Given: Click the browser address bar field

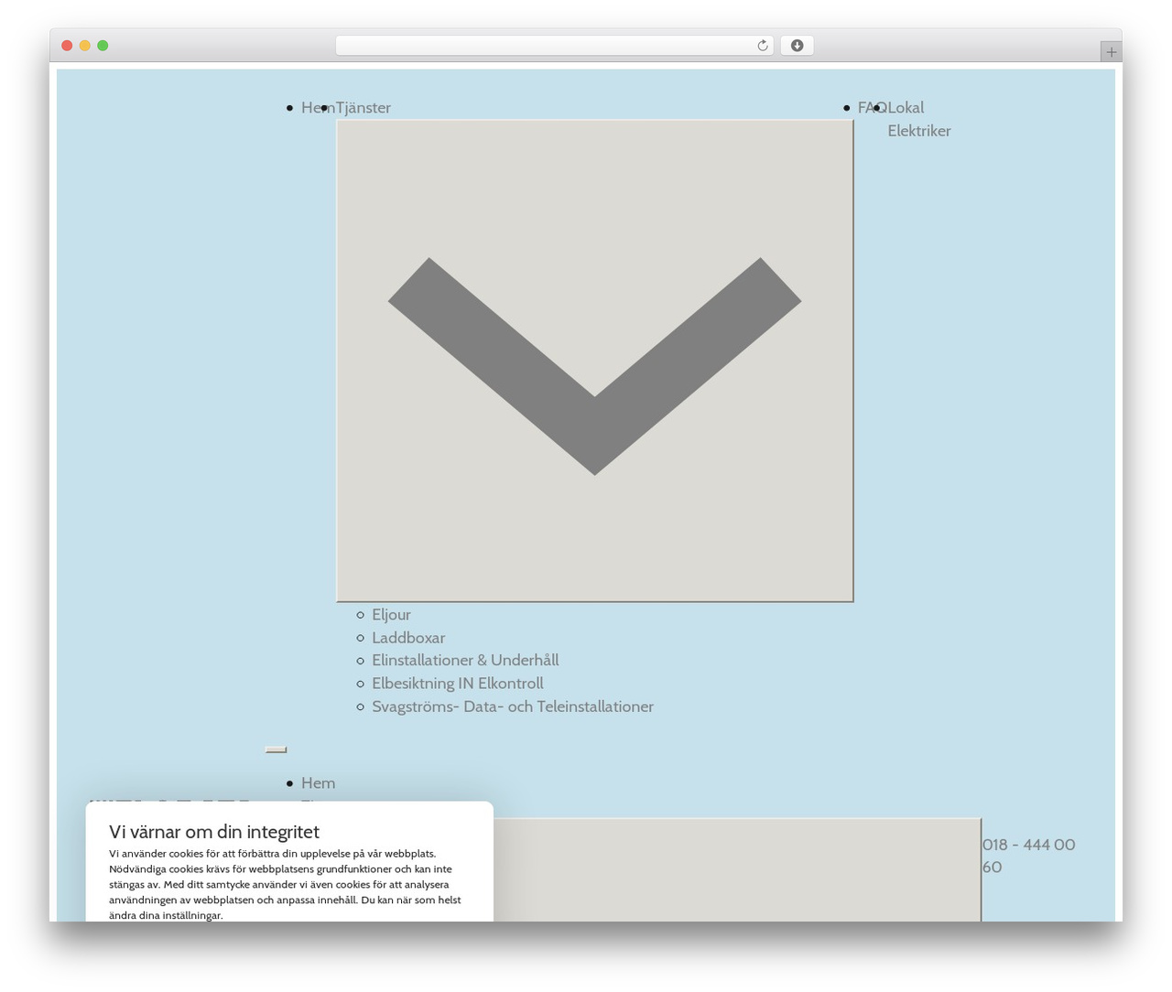Looking at the screenshot, I should pyautogui.click(x=554, y=46).
